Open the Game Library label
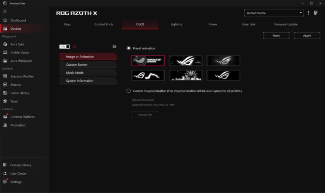 (x=20, y=93)
